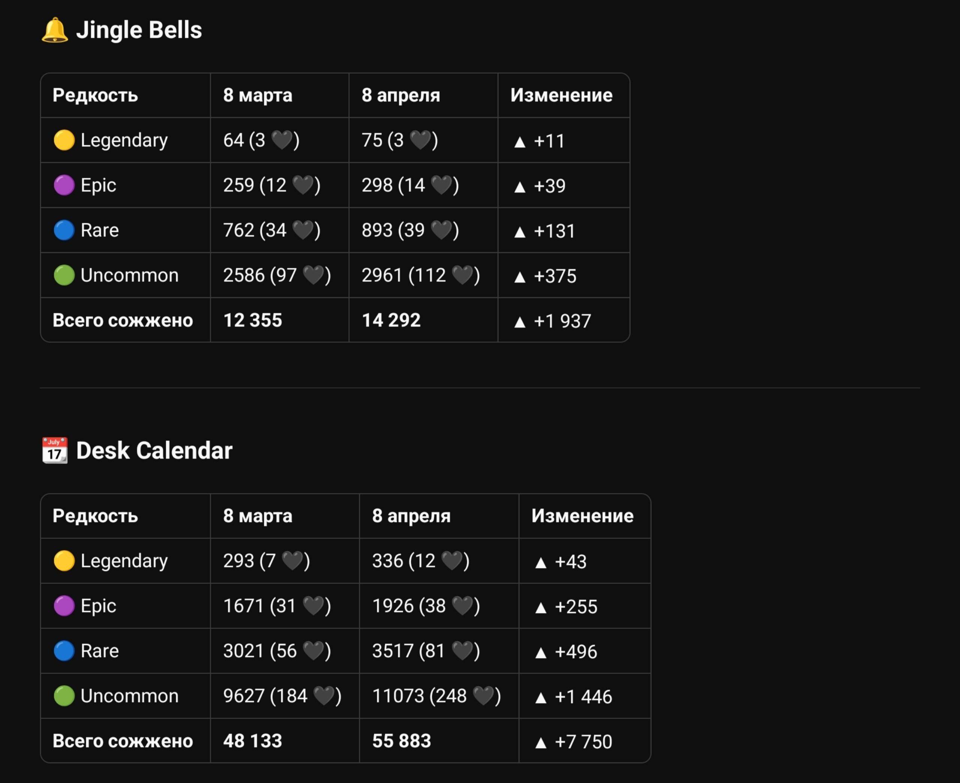Click purple Epic circle in Jingle Bells table
Viewport: 960px width, 783px height.
click(x=64, y=185)
